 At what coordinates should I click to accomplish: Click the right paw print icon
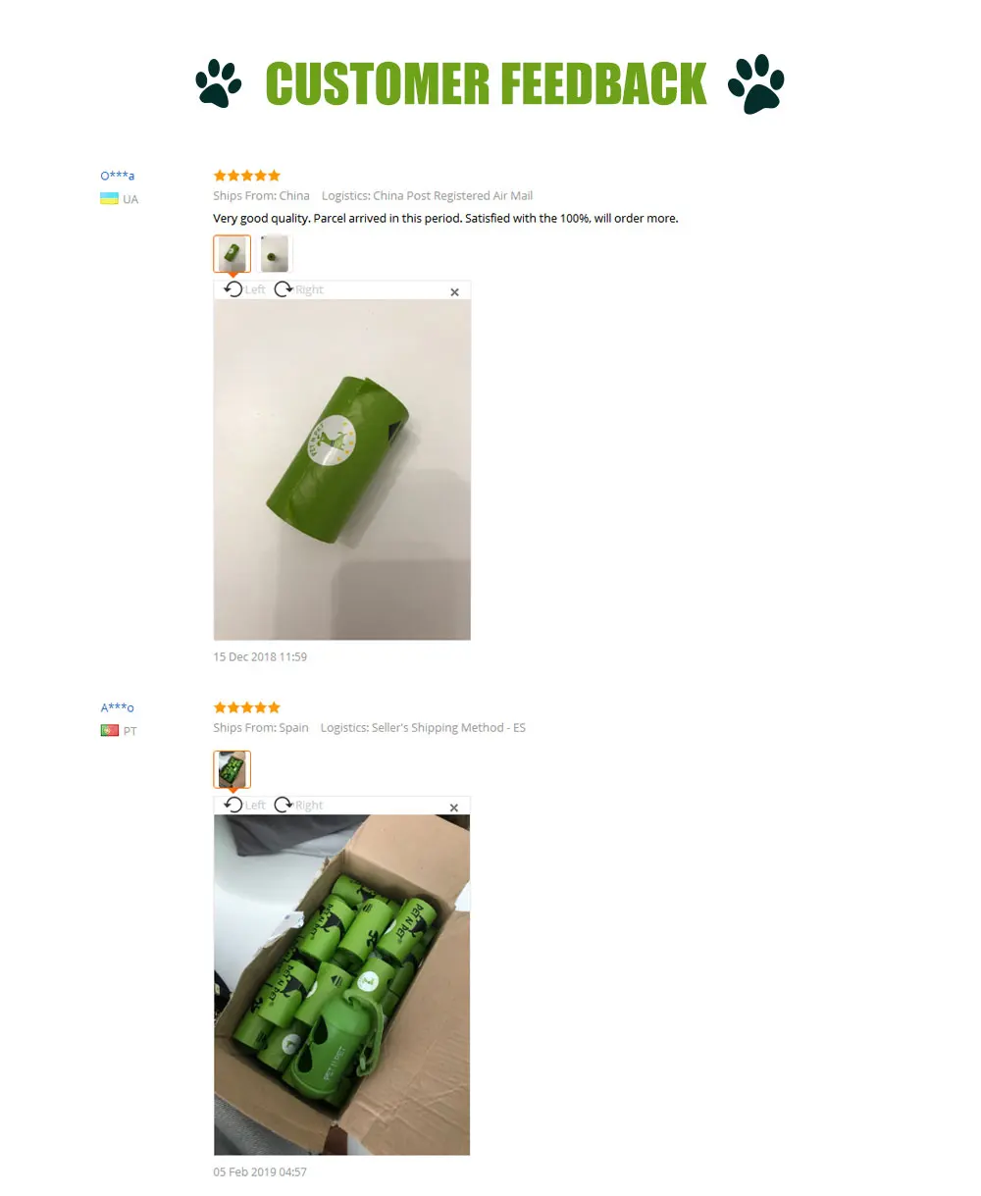(756, 84)
